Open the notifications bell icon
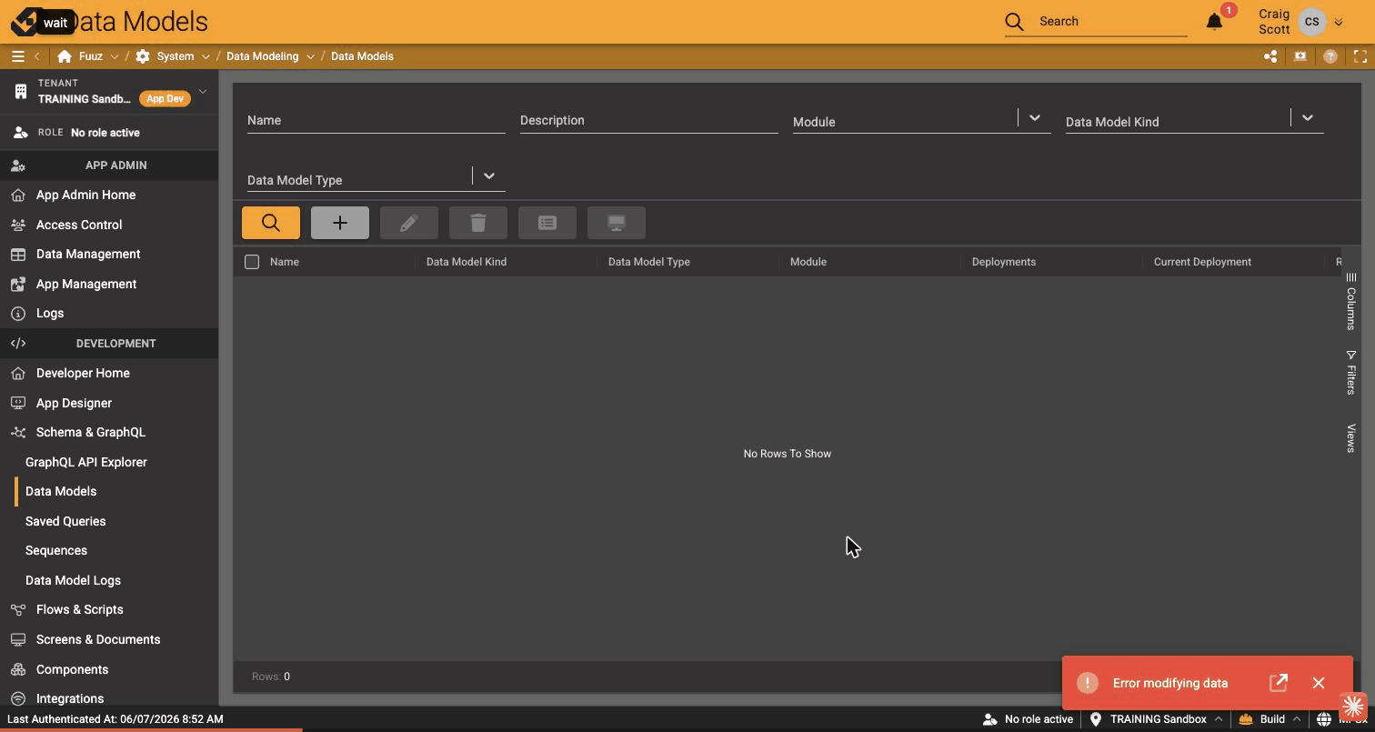 (1214, 21)
